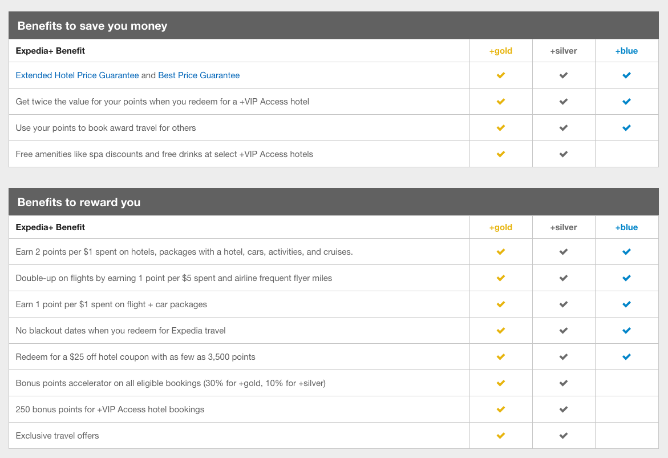Click 'Bonus points accelerator on all eligible bookings' text
The width and height of the screenshot is (668, 458).
tap(171, 383)
